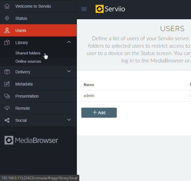191x181 pixels.
Task: Click the pencil edit icon beside Metadata
Action: (x=7, y=84)
